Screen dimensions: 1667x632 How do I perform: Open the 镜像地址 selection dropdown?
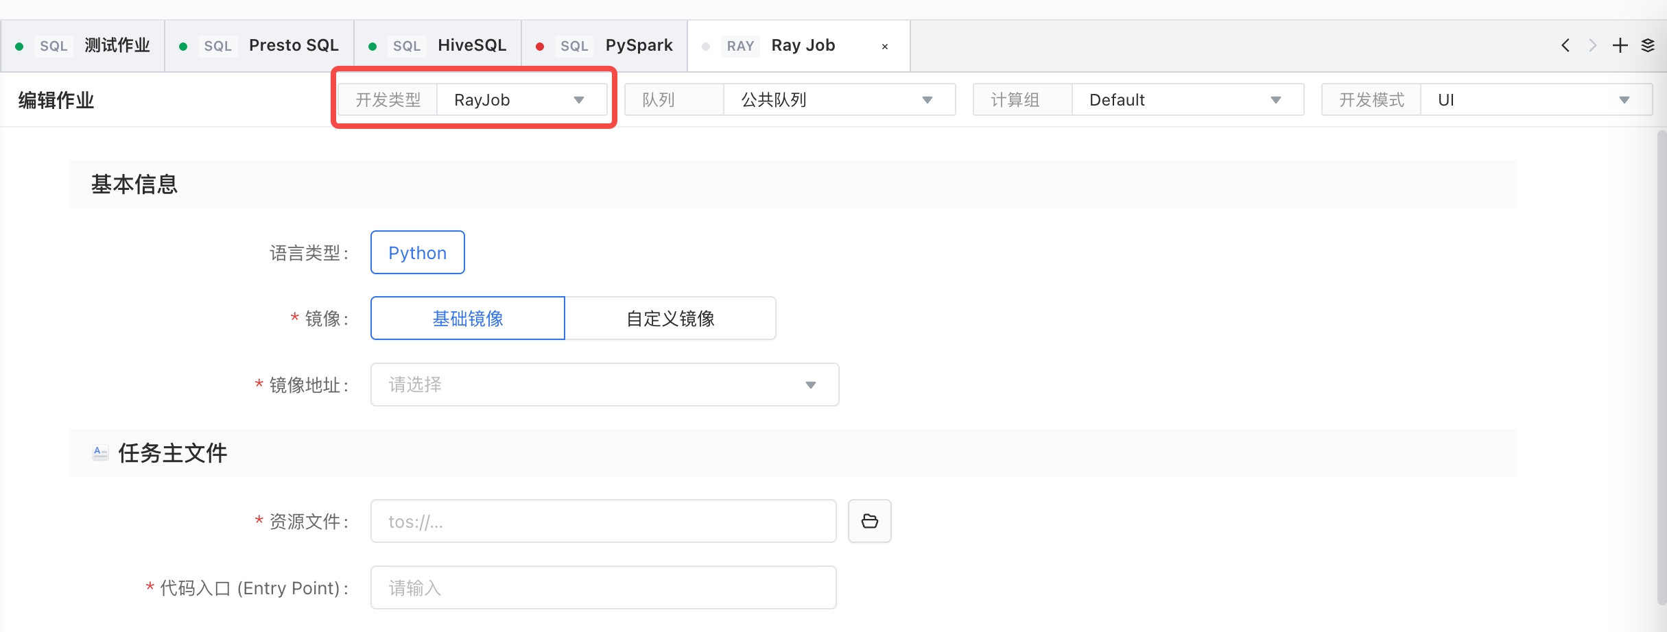point(604,385)
